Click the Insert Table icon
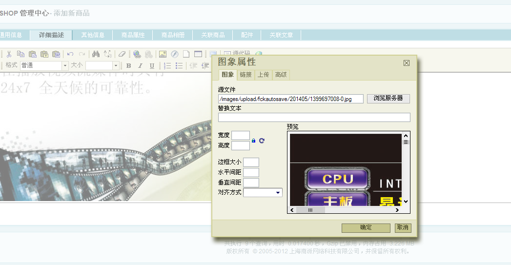Viewport: 511px width, 265px height. click(198, 54)
